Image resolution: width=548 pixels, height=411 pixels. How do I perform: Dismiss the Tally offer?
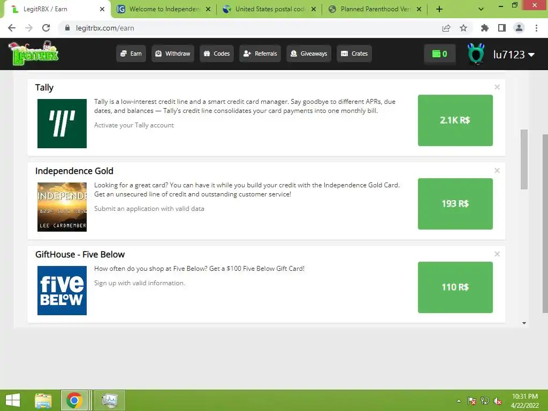[497, 87]
